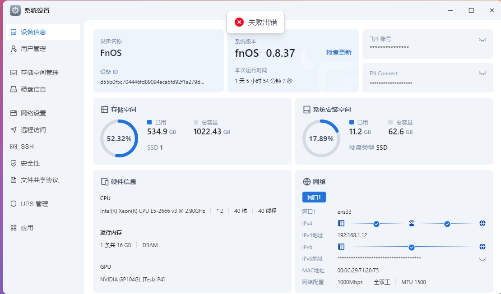Open 文件共享协议 settings
501x294 pixels.
pos(43,180)
